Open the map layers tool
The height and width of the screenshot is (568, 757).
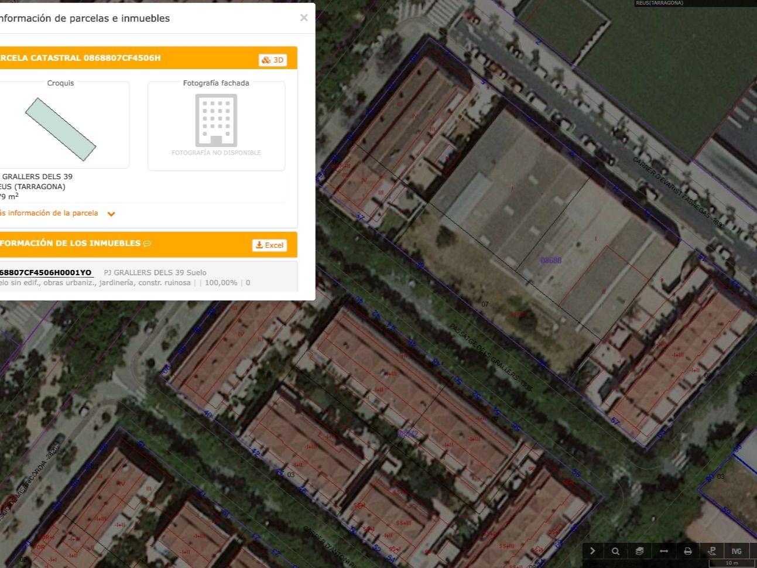pyautogui.click(x=639, y=551)
